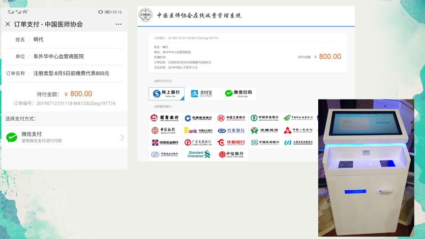
Task: Select 中信银行 China CITIC Bank
Action: coord(232,155)
